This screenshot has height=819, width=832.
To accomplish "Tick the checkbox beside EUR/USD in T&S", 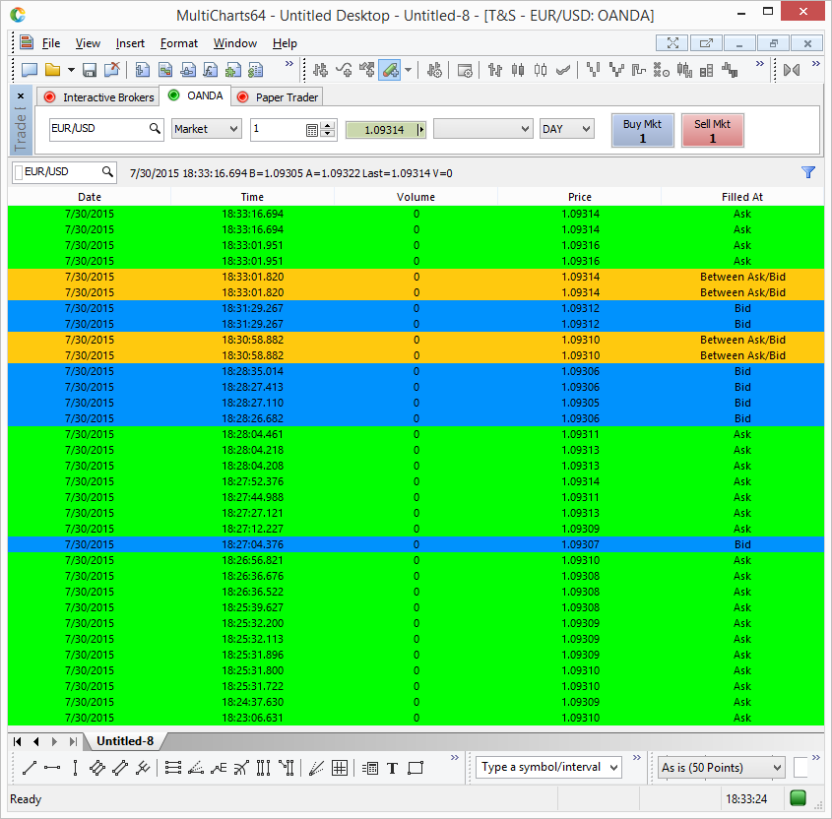I will [x=19, y=172].
